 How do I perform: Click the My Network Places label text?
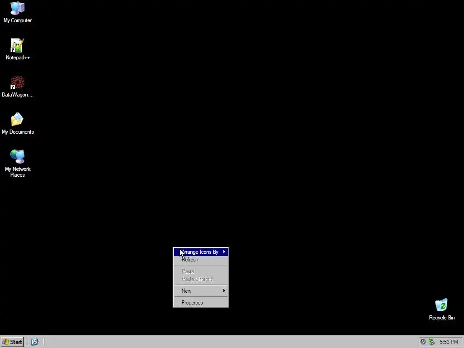coord(18,172)
